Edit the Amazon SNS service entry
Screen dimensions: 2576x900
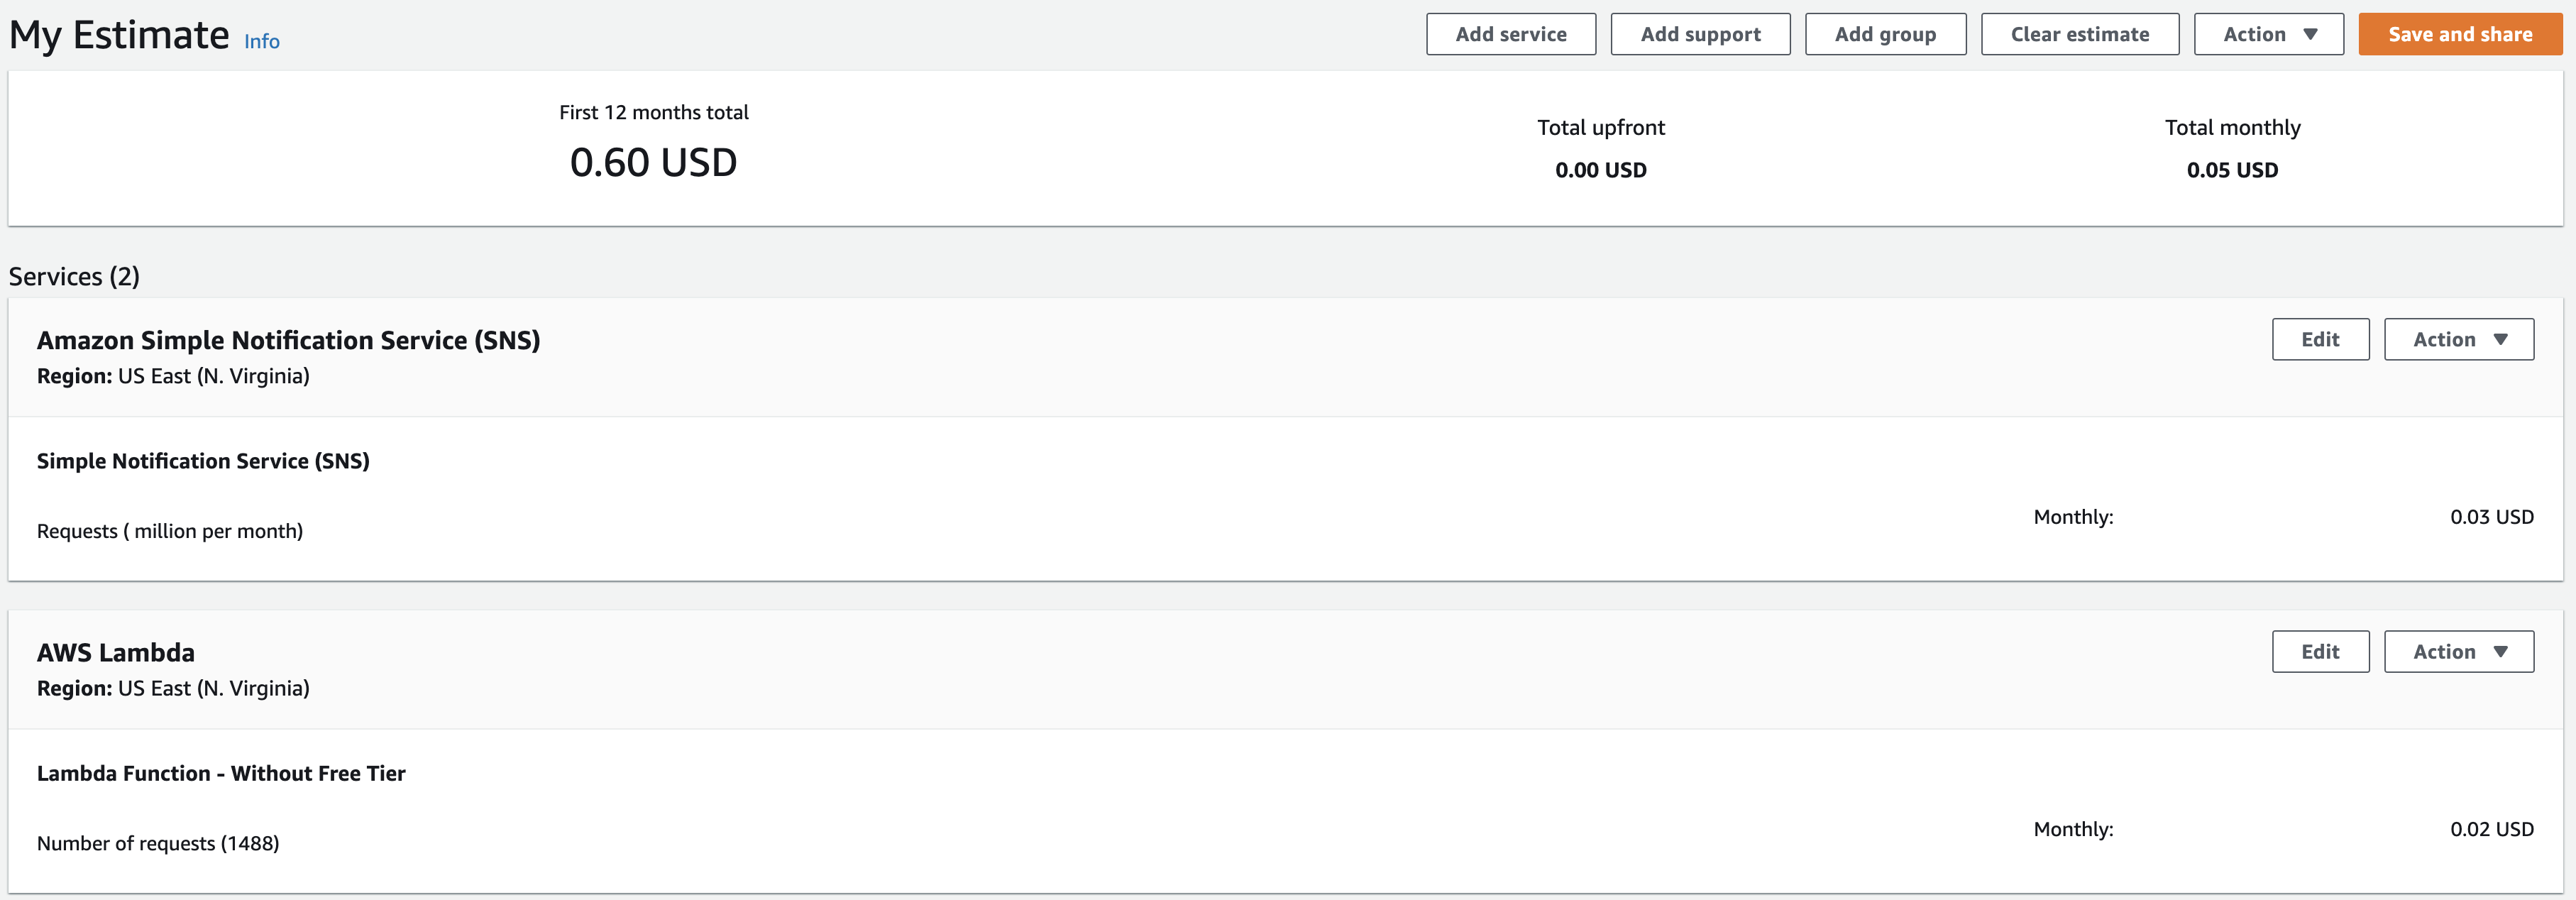click(x=2319, y=339)
